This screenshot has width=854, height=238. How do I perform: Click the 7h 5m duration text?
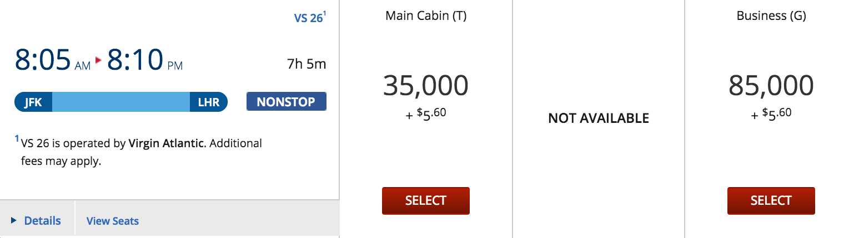pyautogui.click(x=307, y=64)
